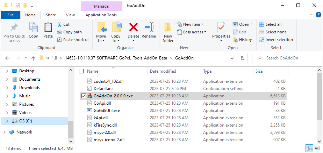Select Downloads in navigation pane
Screen dimensions: 323x153
point(29,88)
